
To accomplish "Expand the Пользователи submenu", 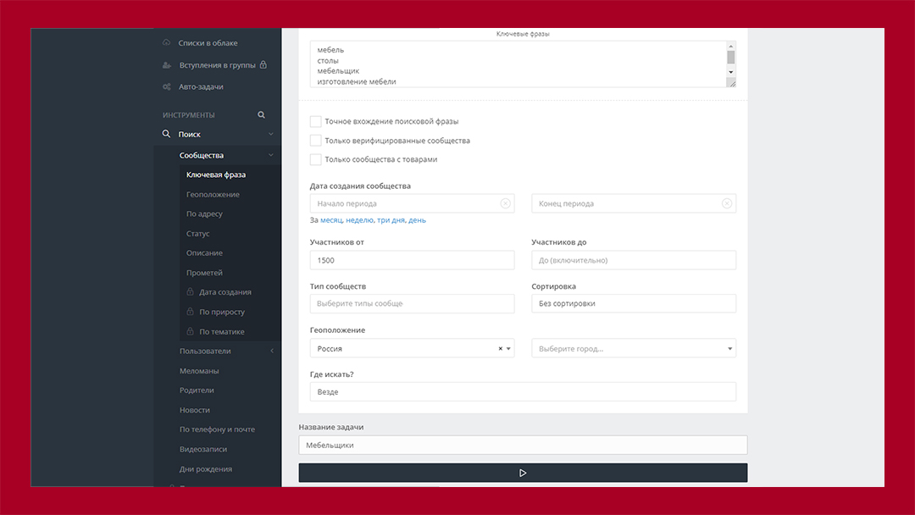I will pyautogui.click(x=272, y=352).
